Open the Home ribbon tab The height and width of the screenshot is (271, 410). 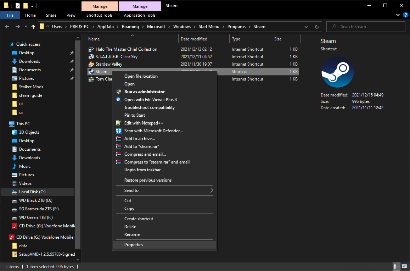point(30,15)
